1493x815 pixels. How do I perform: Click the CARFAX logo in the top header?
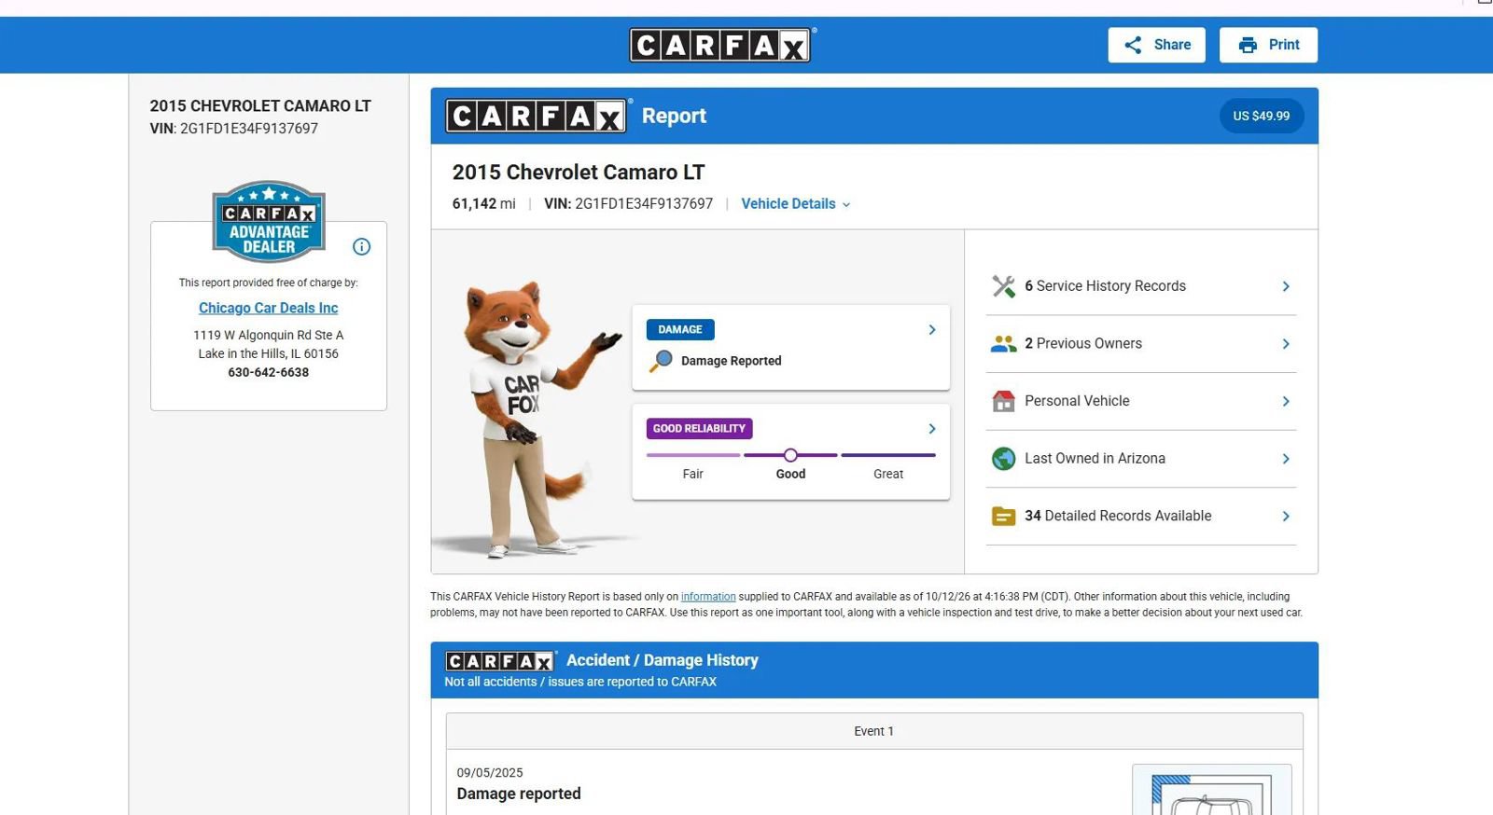coord(721,45)
